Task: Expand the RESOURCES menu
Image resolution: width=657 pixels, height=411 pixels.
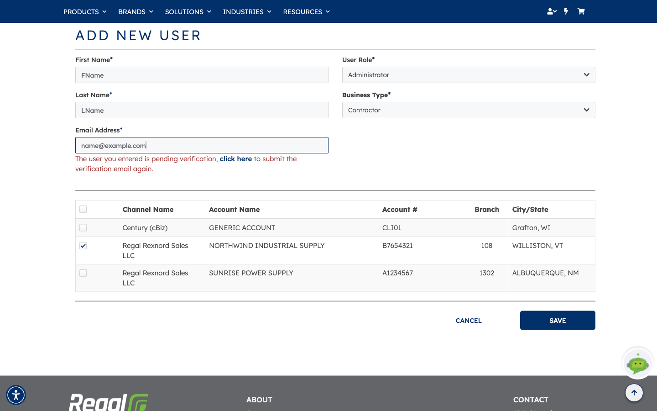Action: tap(306, 11)
